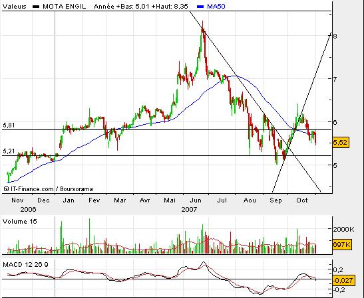Click the 0,2 MACD axis label
The image size is (364, 298).
[338, 269]
